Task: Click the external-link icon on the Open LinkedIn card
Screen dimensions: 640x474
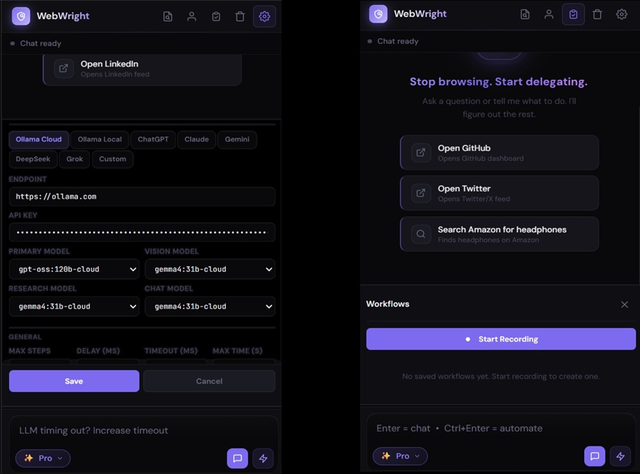Action: click(x=63, y=68)
